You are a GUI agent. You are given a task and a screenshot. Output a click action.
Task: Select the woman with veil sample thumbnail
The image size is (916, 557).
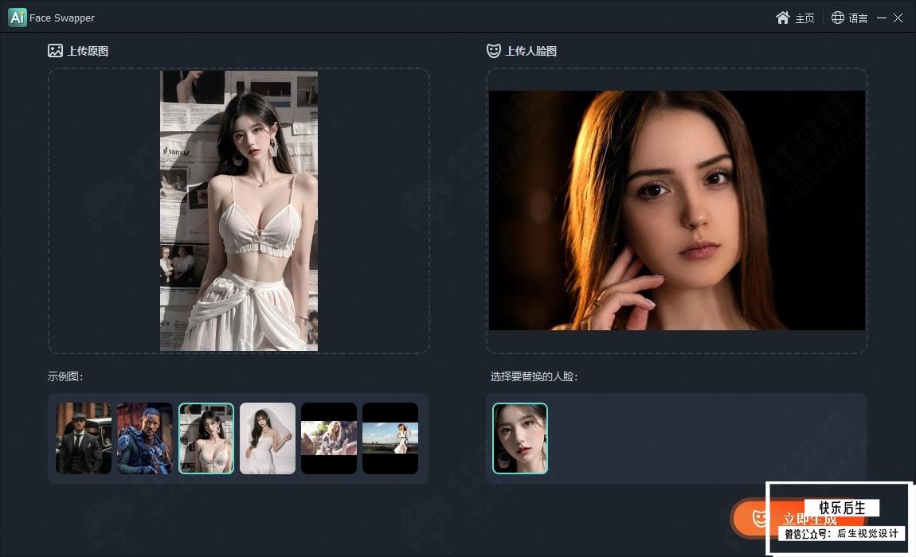(268, 438)
